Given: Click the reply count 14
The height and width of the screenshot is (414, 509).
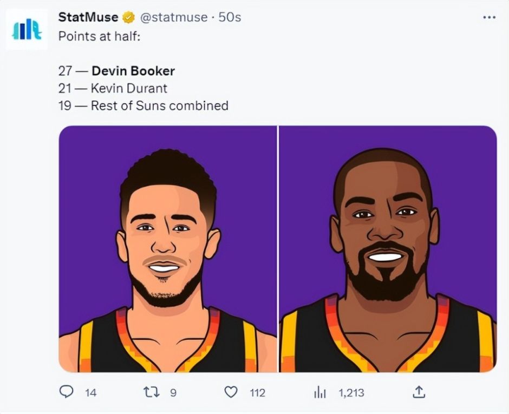Looking at the screenshot, I should pos(90,393).
